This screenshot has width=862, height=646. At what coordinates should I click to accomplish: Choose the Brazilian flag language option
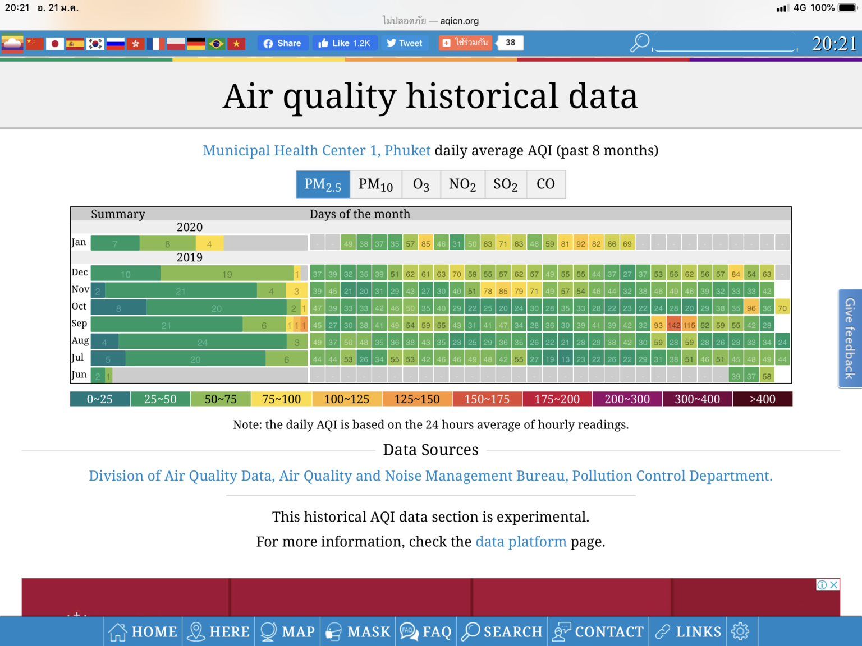click(x=216, y=44)
